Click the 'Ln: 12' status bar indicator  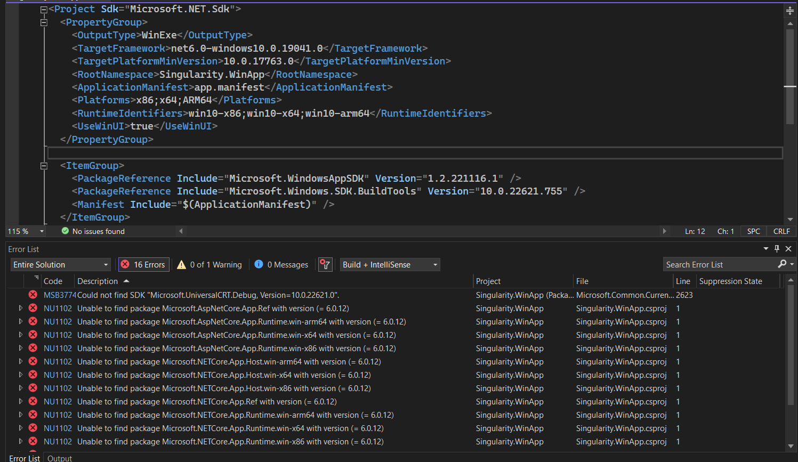pos(695,231)
